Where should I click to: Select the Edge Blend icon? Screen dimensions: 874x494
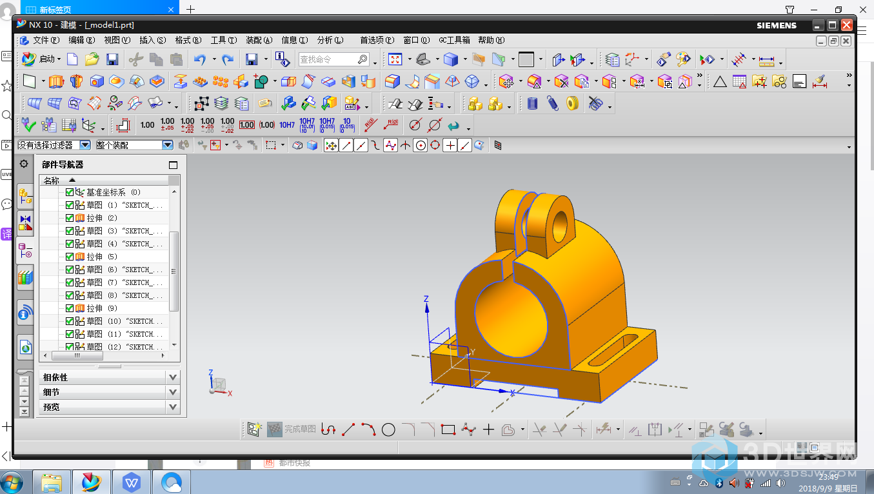[x=392, y=81]
